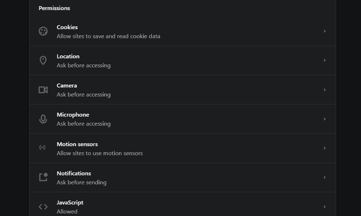Expand the Motion sensors row arrow
This screenshot has height=216, width=361.
325,148
